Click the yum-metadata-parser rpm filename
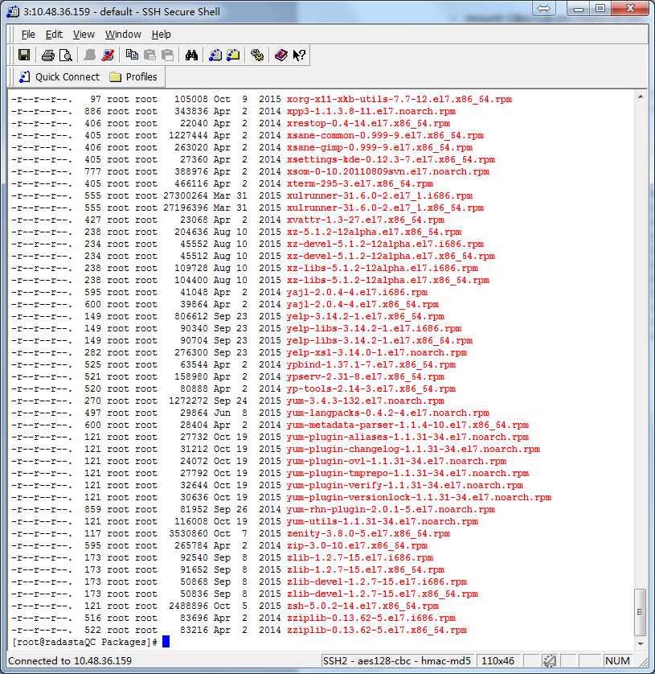 click(408, 425)
